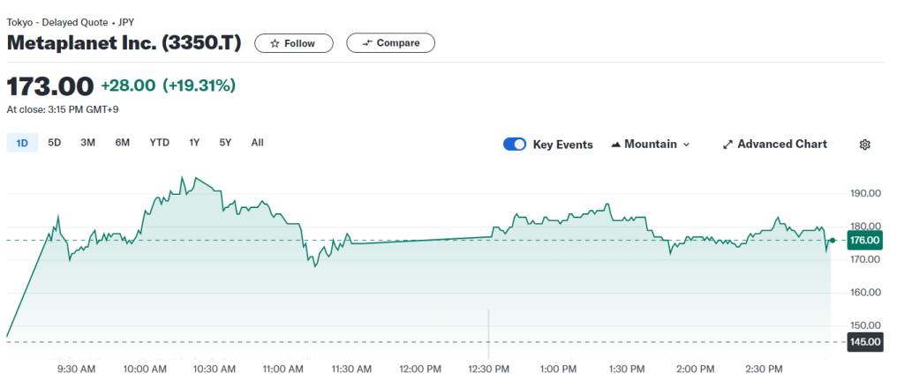Click the compare arrows icon
This screenshot has height=387, width=904.
coord(367,43)
